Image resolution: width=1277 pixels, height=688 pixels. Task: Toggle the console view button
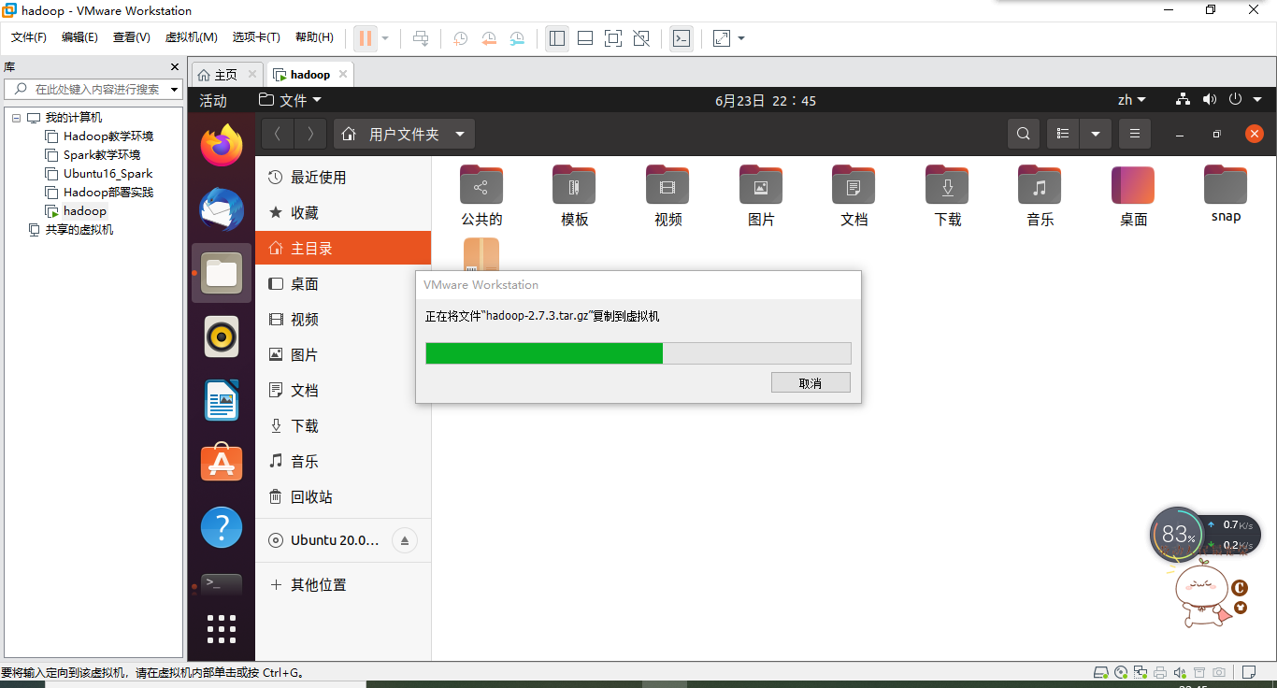pos(682,38)
